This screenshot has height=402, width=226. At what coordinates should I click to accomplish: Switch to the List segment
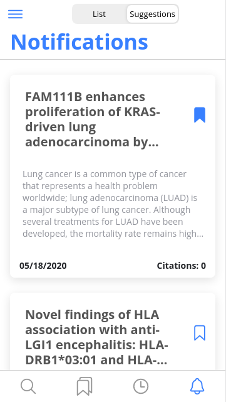point(99,14)
